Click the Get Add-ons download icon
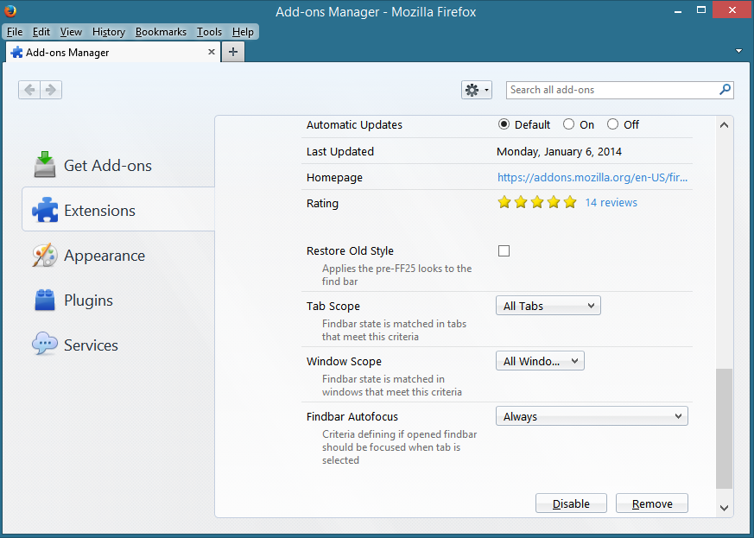The image size is (754, 538). [x=45, y=164]
